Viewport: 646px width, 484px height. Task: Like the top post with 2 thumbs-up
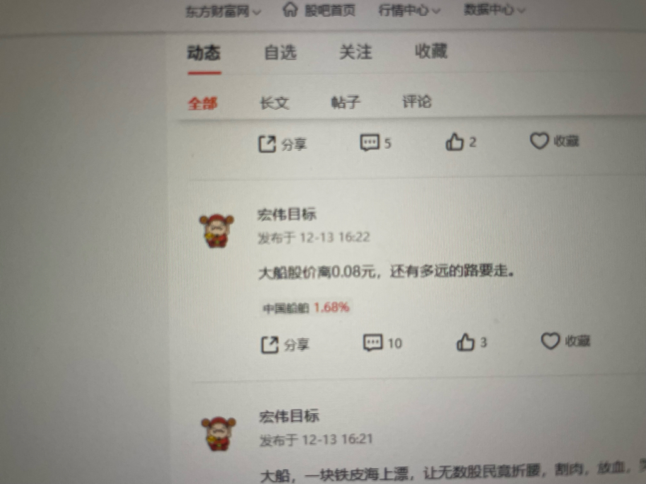click(x=454, y=142)
